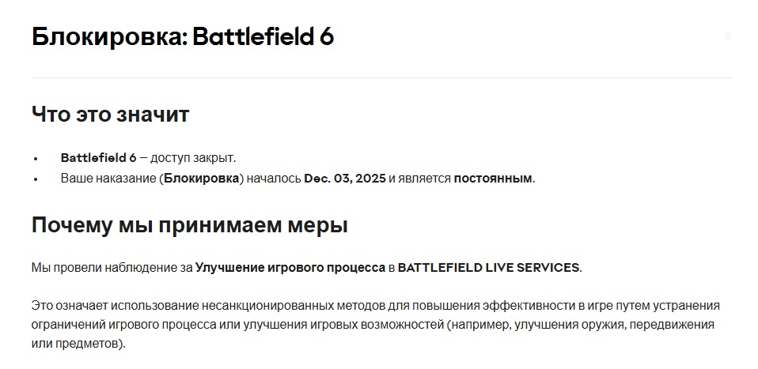This screenshot has width=758, height=369.
Task: Click the "Что это значит" heading
Action: coord(110,115)
